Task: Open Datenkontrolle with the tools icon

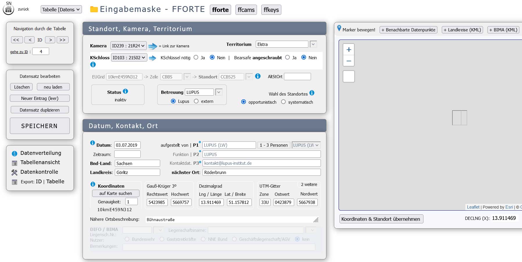Action: [15, 172]
